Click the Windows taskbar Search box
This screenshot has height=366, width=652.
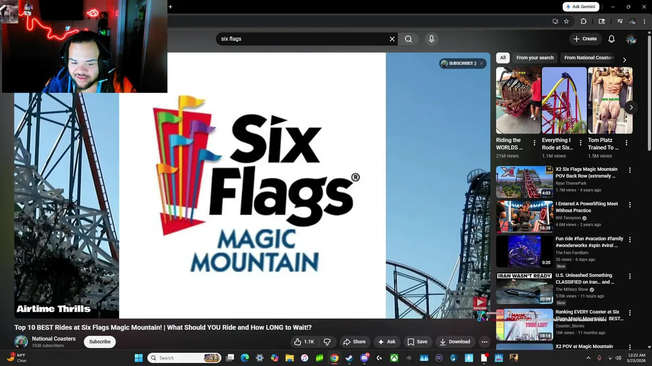click(x=184, y=358)
